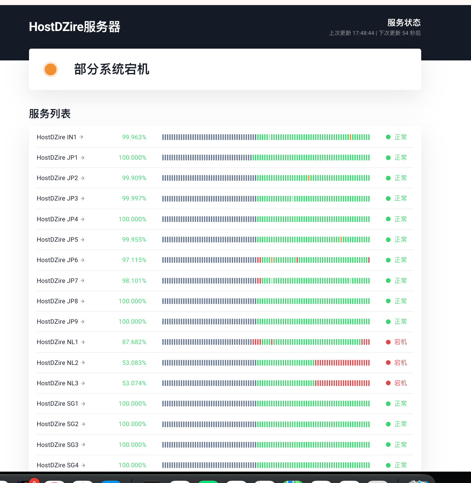Screen dimensions: 471x483
Task: Open the HostDZire JP7 service link
Action: [x=60, y=281]
